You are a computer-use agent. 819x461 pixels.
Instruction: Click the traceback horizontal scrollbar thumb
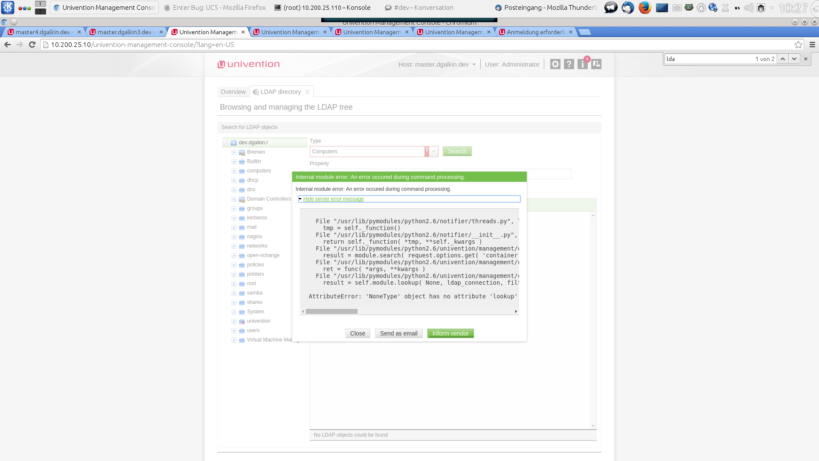coord(331,312)
